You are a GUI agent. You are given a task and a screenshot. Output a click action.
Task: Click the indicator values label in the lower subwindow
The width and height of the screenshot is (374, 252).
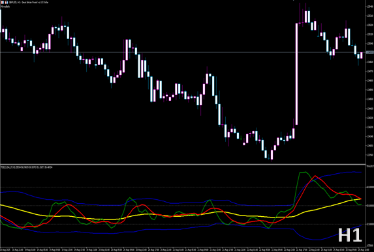[27, 167]
